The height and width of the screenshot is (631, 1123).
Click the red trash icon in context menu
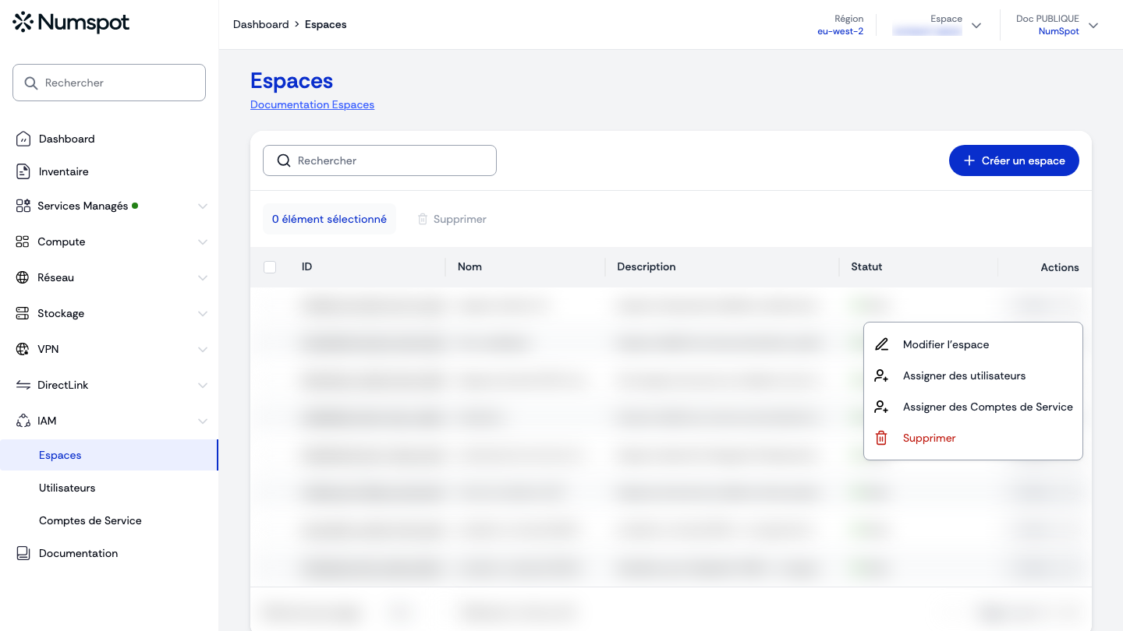click(x=881, y=438)
